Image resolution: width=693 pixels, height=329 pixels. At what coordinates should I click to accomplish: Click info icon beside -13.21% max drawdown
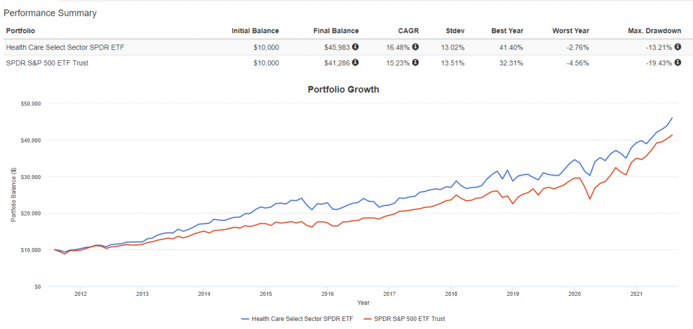[x=677, y=47]
